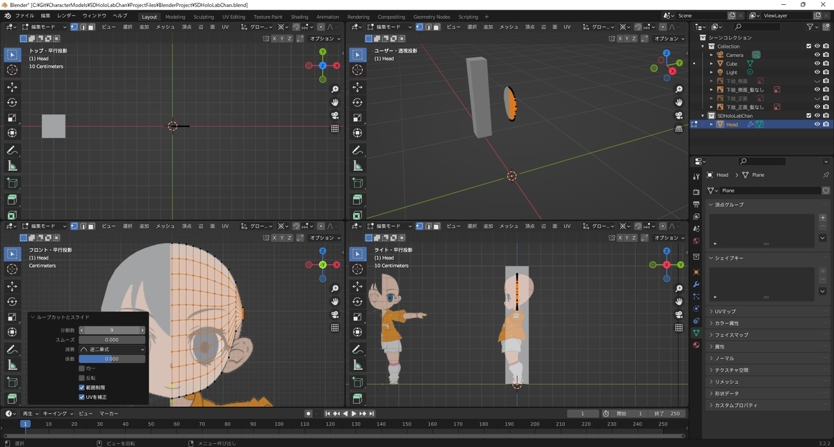Image resolution: width=834 pixels, height=447 pixels.
Task: Collapse the Collection tree in outliner
Action: click(703, 47)
